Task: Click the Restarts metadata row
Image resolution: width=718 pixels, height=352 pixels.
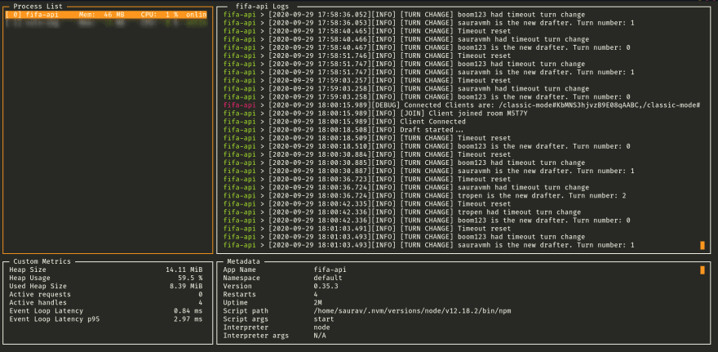Action: point(270,295)
